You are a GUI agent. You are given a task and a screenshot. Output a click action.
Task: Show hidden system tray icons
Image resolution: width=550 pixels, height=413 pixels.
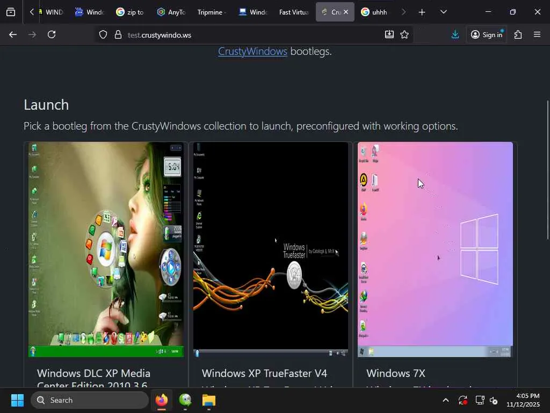[445, 400]
